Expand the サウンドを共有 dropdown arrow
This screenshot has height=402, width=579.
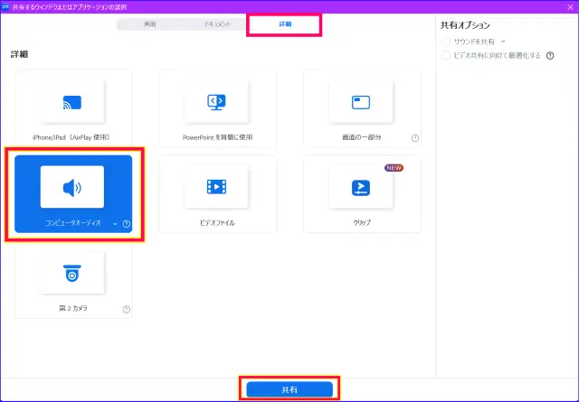click(503, 42)
